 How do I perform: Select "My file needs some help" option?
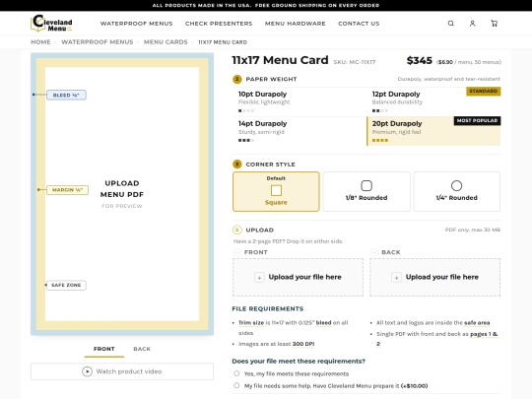(236, 385)
